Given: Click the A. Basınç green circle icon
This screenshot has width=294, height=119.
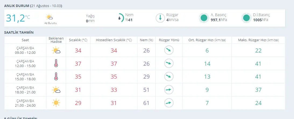Looking at the screenshot, I should click(x=204, y=18).
